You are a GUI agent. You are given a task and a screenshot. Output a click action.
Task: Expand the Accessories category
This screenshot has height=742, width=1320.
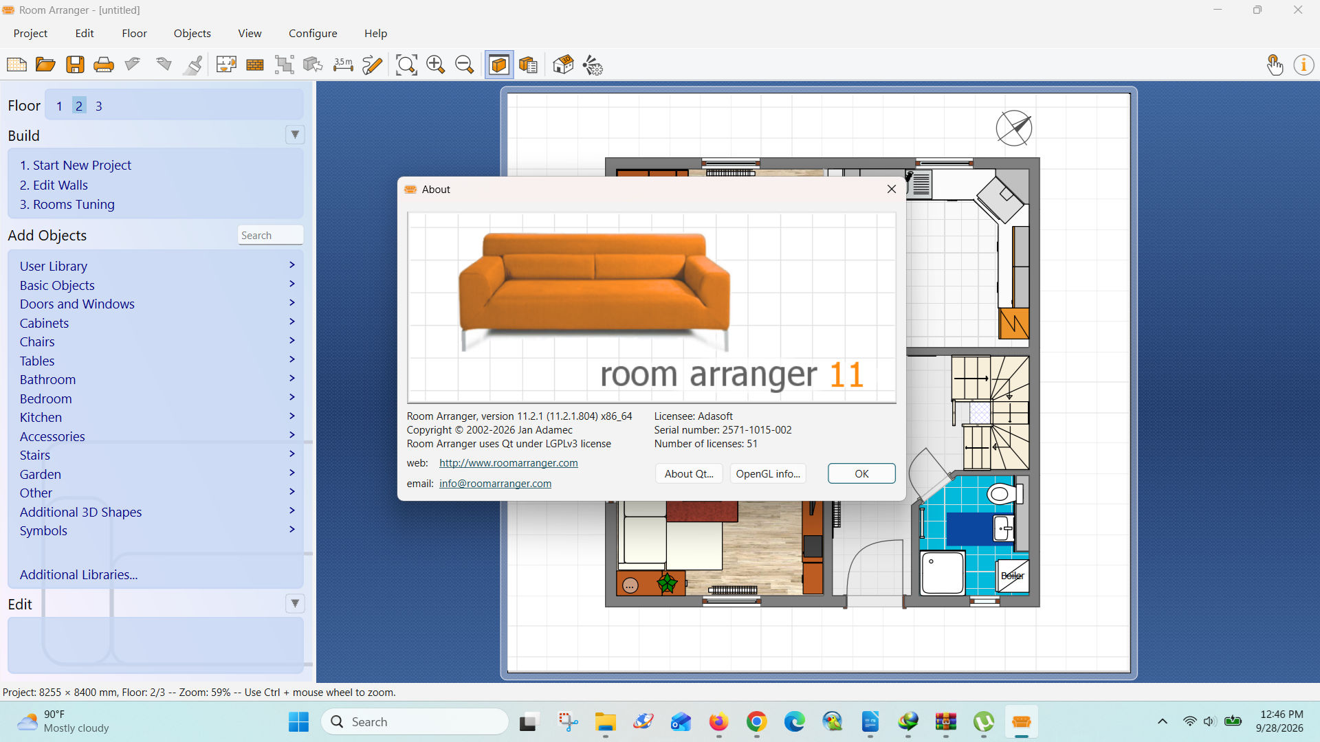(157, 436)
